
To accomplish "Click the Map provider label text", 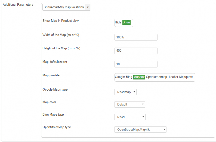I will (x=51, y=75).
